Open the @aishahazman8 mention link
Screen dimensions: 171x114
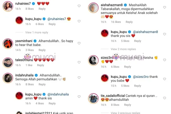[145, 32]
